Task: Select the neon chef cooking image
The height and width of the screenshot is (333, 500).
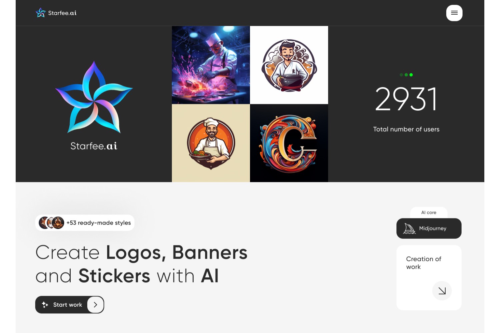Action: click(x=211, y=65)
